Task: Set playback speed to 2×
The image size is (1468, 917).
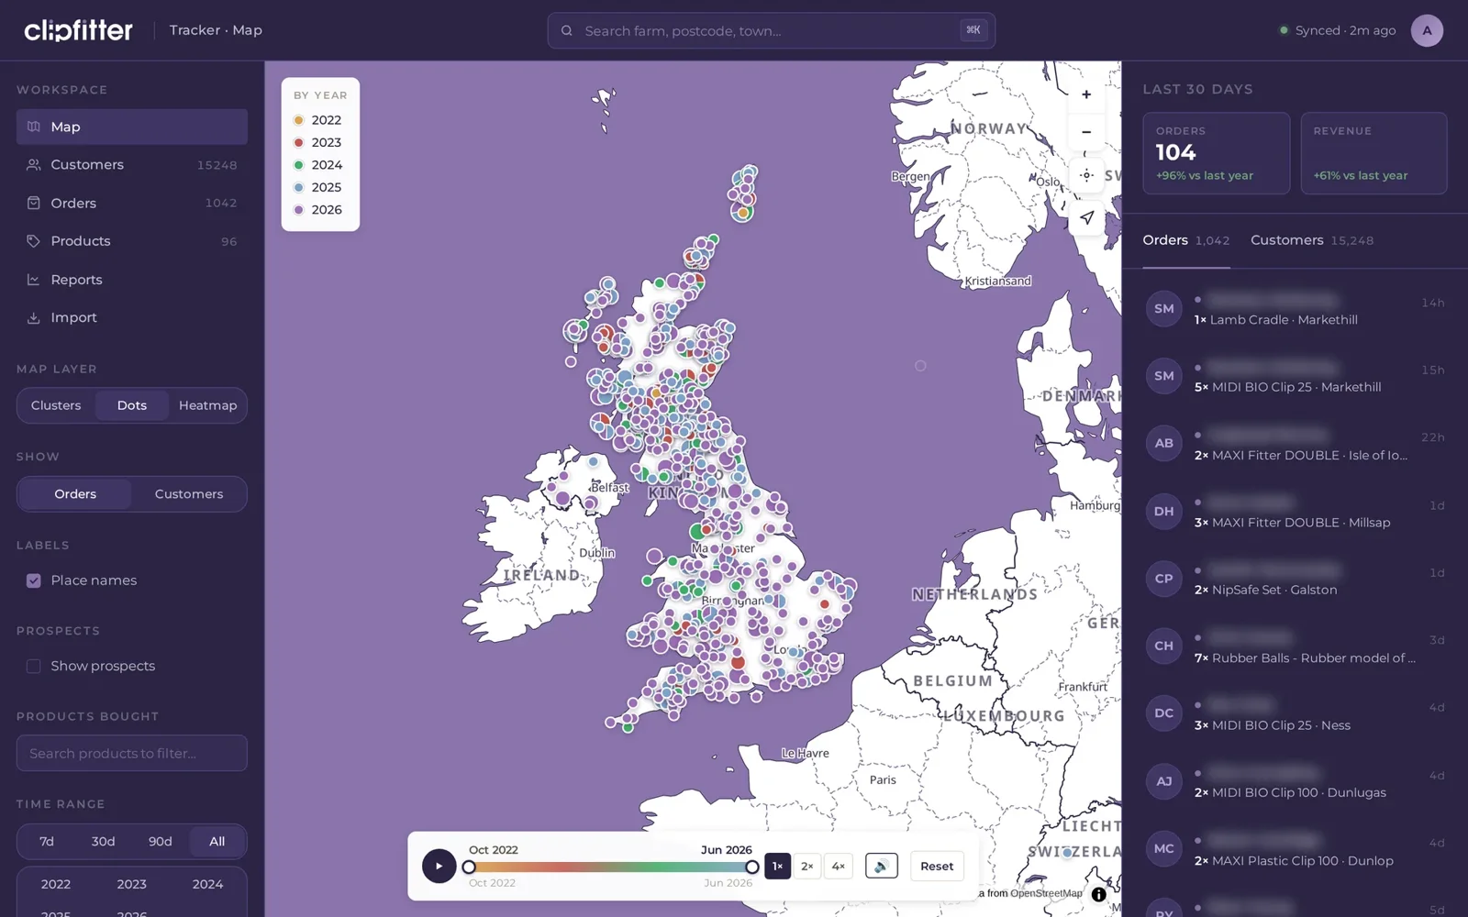Action: tap(807, 867)
